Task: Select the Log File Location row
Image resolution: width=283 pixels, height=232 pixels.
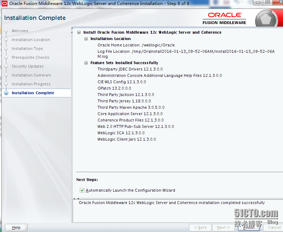Action: click(x=186, y=54)
